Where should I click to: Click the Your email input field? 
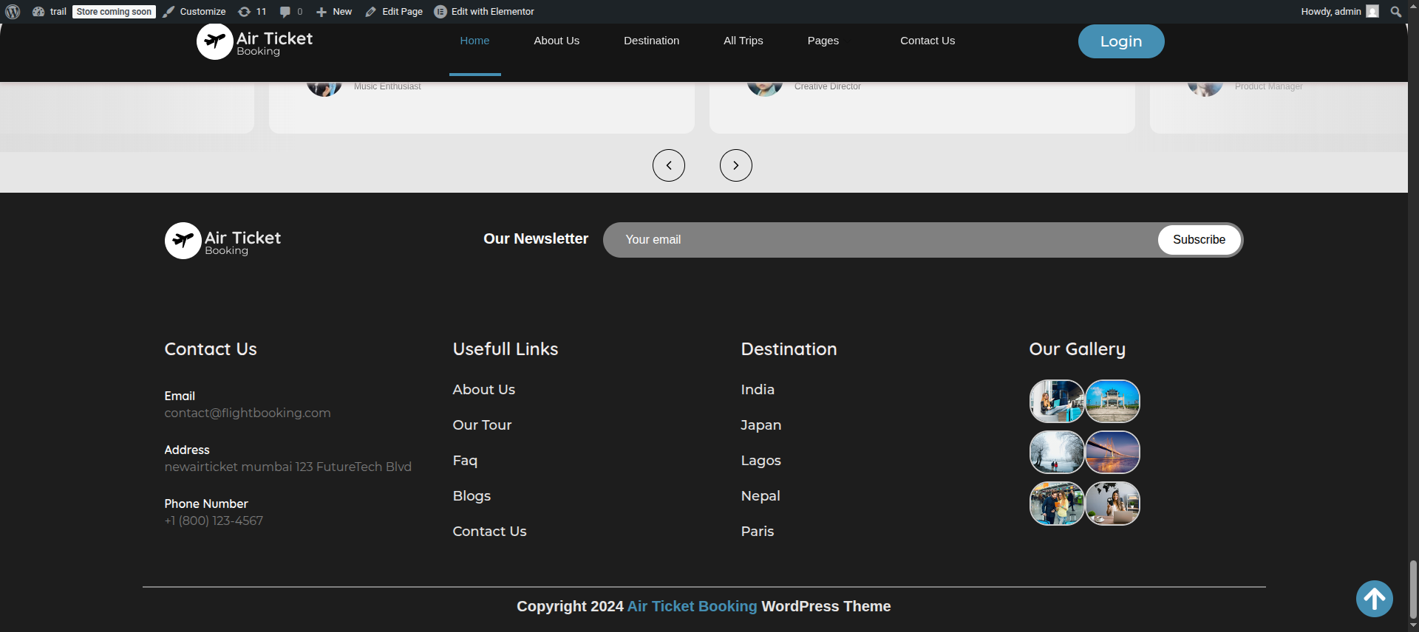coord(879,240)
